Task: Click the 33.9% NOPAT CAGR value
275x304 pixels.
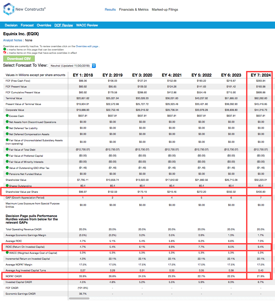Action: 83,276
